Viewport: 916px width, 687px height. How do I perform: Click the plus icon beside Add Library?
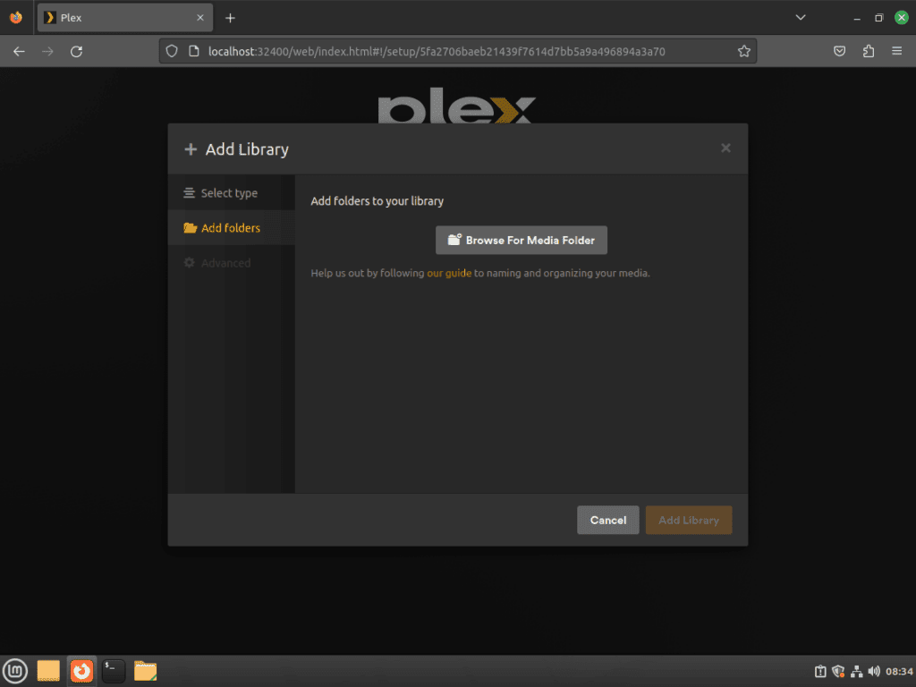(x=191, y=148)
